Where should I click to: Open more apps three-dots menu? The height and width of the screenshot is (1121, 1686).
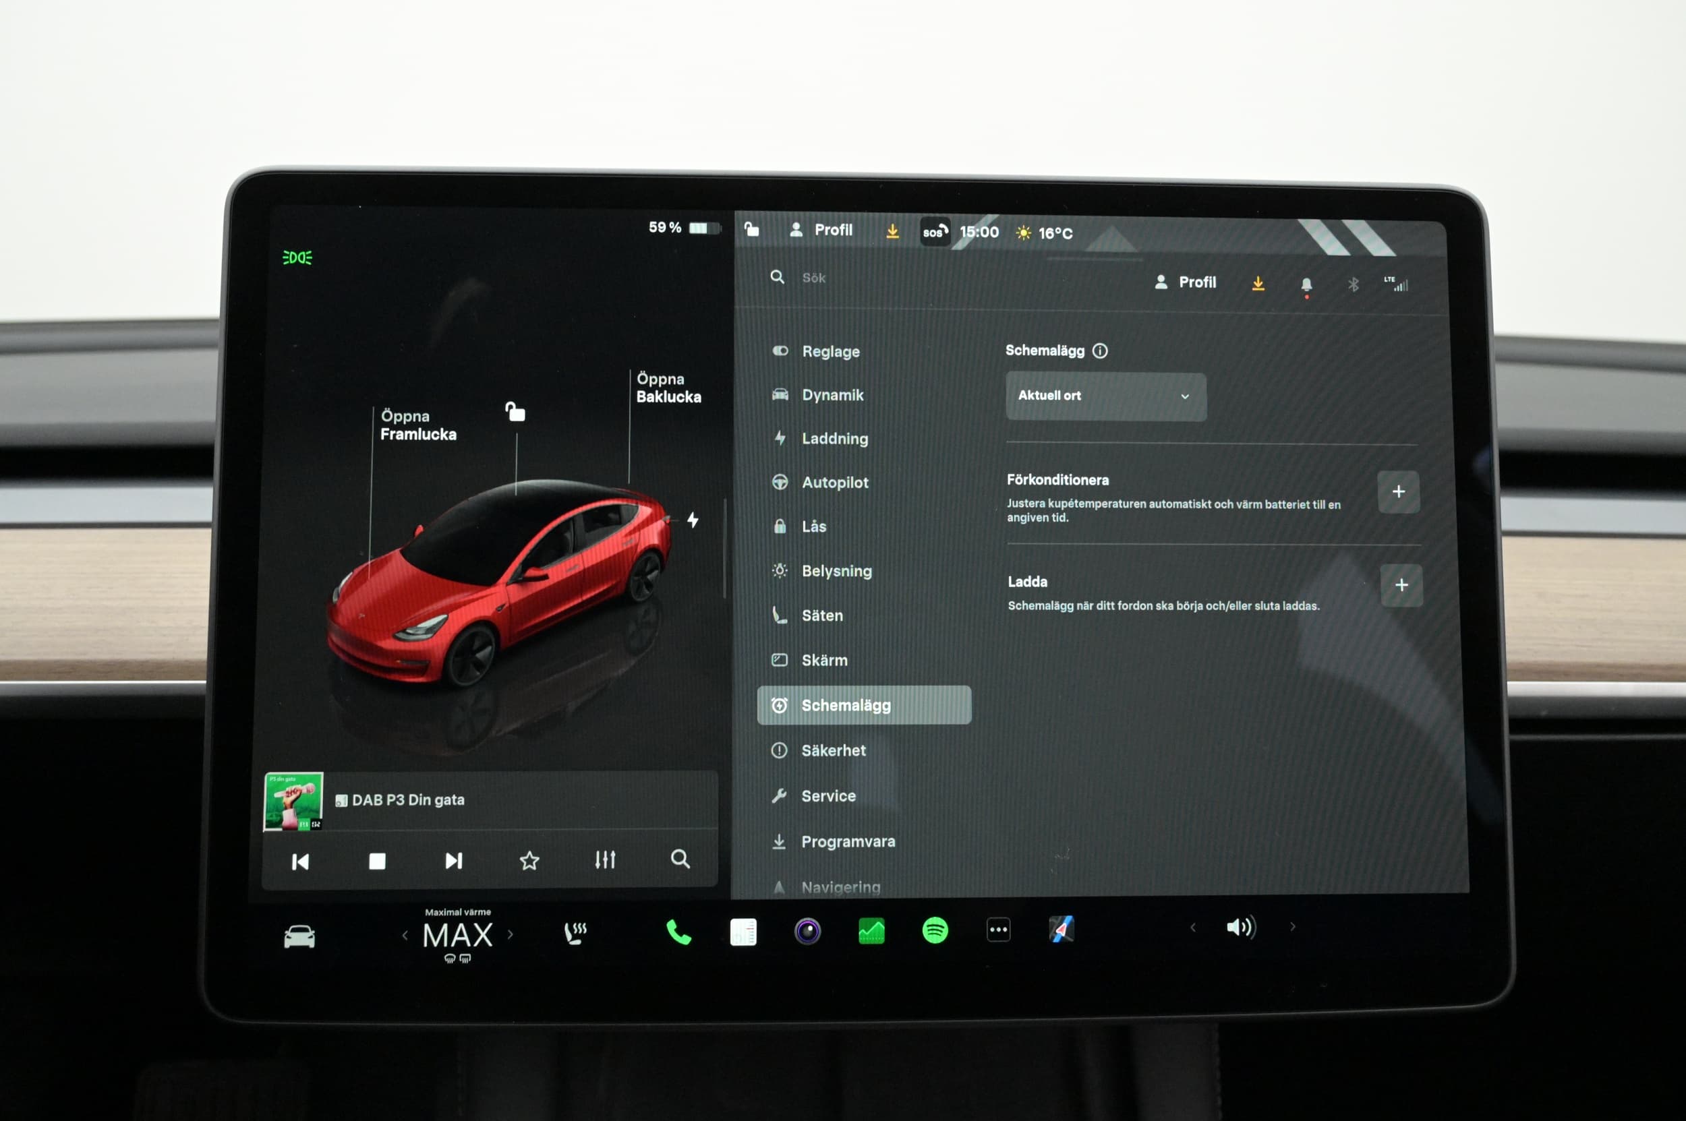(998, 930)
